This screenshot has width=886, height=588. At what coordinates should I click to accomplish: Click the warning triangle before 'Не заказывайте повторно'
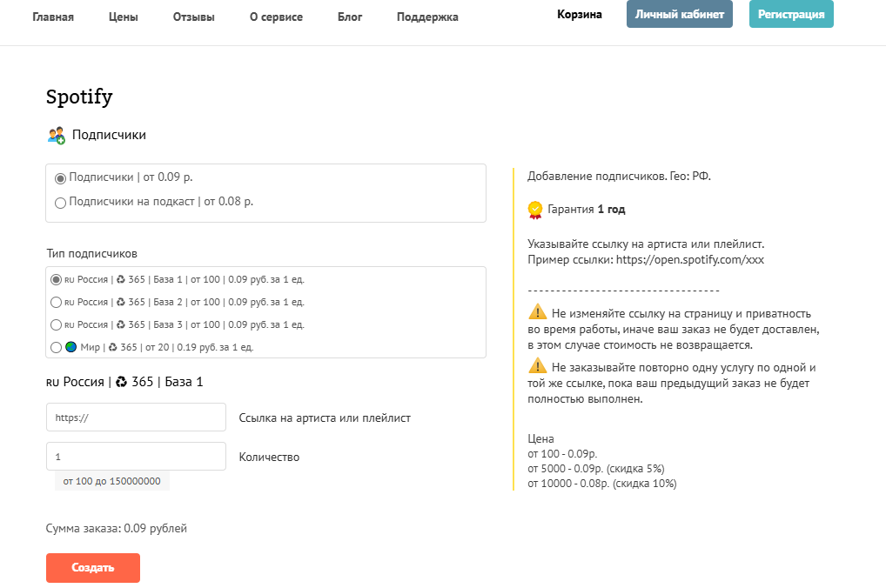537,366
